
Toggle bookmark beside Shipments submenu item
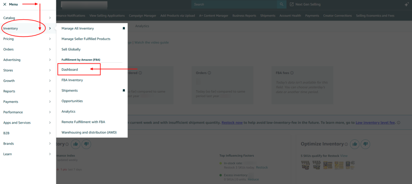(x=124, y=91)
